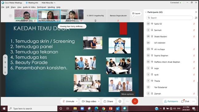Screen dimensions: 199x112
Task: Expand the video options arrow beside Stop video
Action: pyautogui.click(x=99, y=101)
